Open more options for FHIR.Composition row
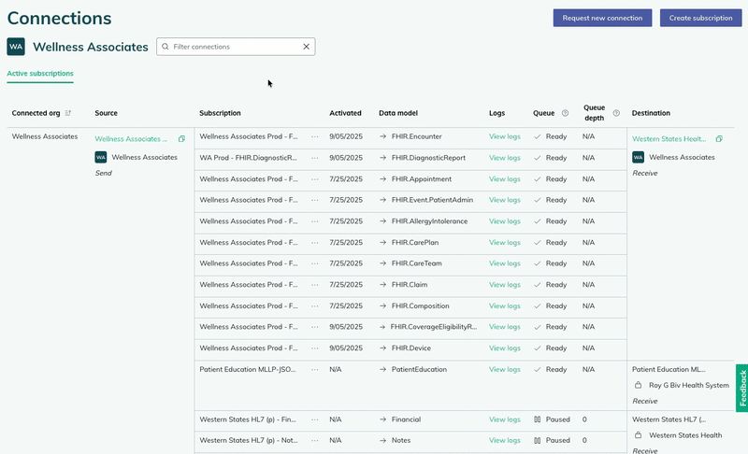 [315, 305]
